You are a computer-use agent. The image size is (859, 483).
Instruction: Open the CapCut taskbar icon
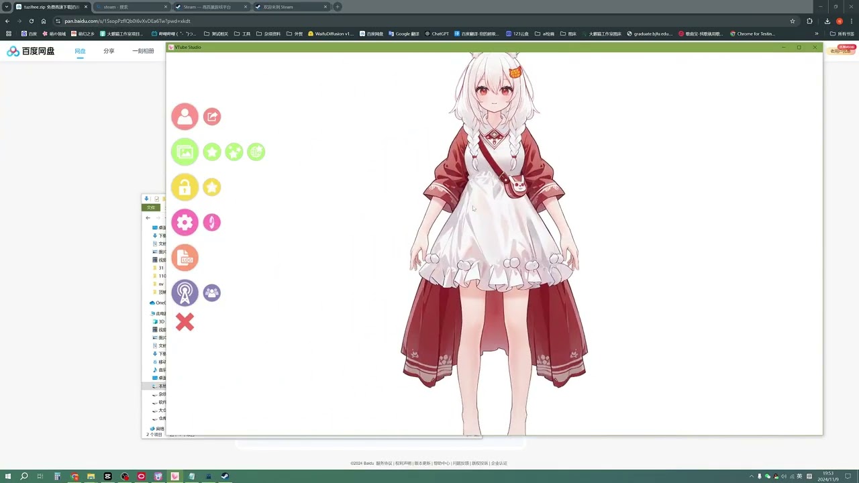(107, 476)
